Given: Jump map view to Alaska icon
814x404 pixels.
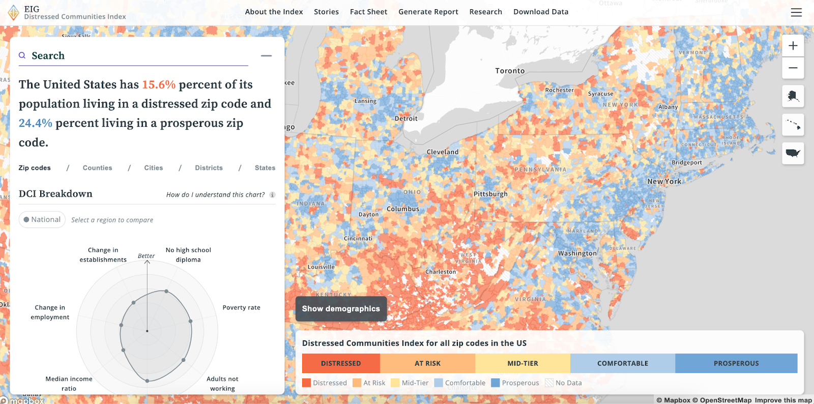Looking at the screenshot, I should click(x=793, y=96).
